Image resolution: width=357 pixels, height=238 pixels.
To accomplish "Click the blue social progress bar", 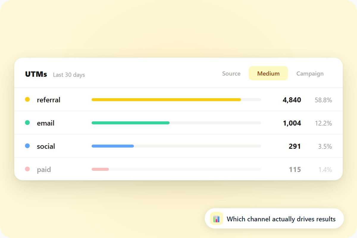I will [113, 146].
